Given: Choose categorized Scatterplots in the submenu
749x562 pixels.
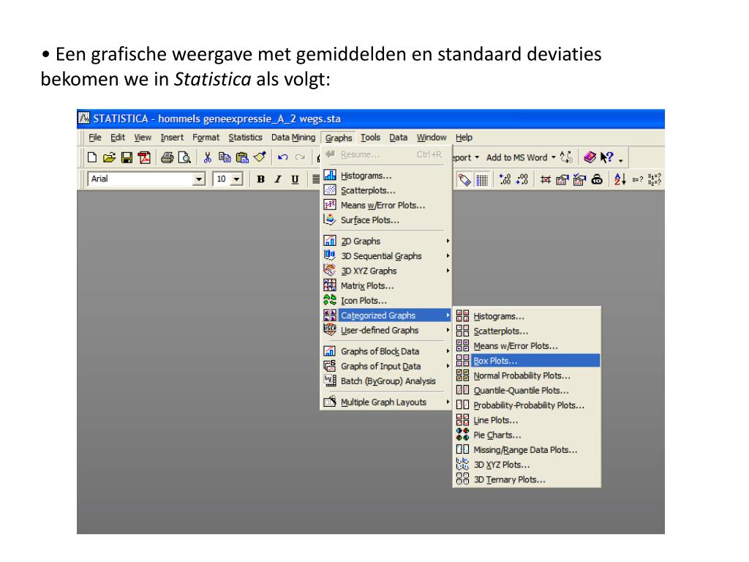Looking at the screenshot, I should click(527, 331).
